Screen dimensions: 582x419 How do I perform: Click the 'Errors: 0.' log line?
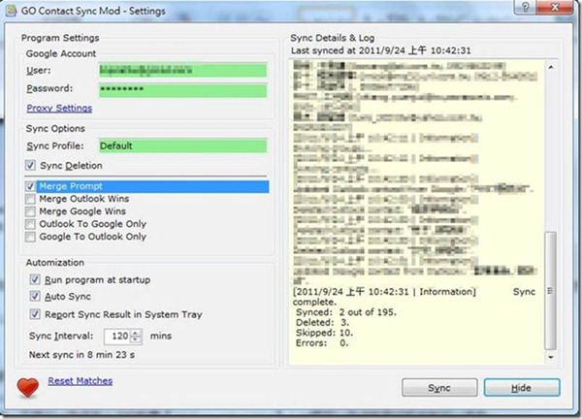coord(322,343)
